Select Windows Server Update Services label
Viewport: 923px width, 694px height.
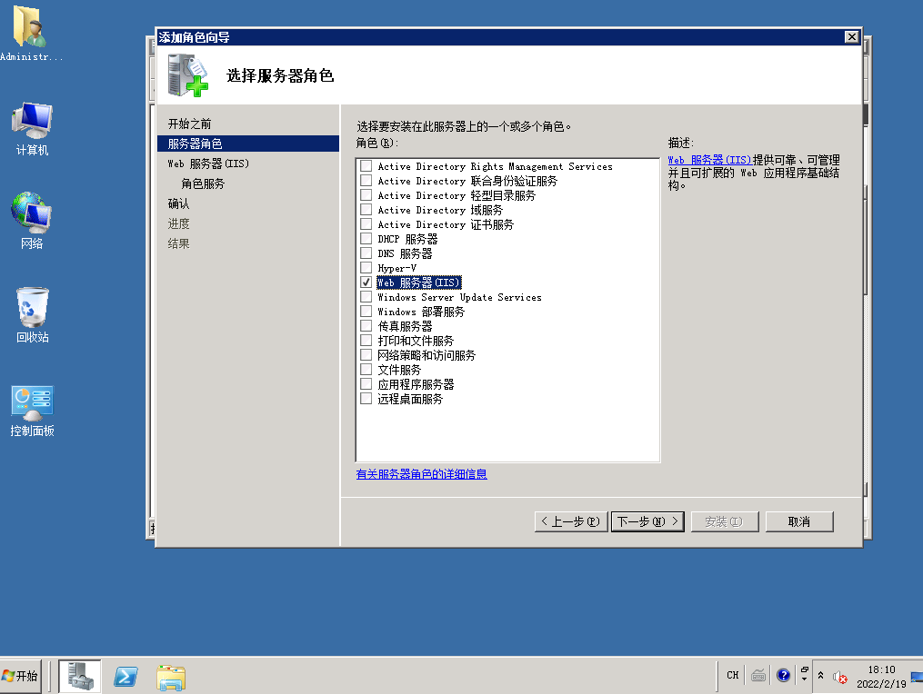click(x=460, y=297)
